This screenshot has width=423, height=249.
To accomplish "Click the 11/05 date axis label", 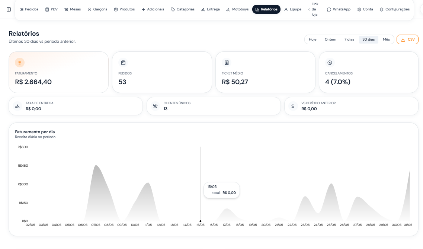I will coord(148,225).
